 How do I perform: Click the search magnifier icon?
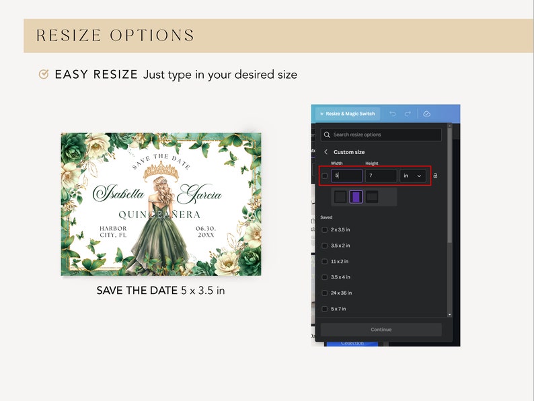327,135
